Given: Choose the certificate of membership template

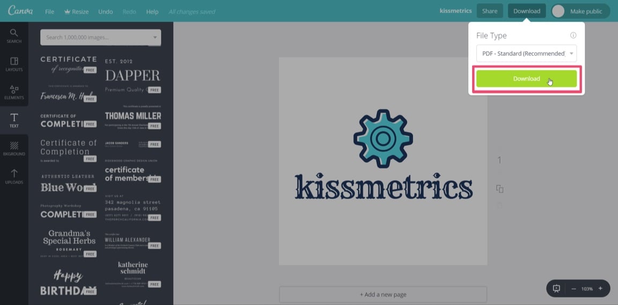Looking at the screenshot, I should coord(133,172).
